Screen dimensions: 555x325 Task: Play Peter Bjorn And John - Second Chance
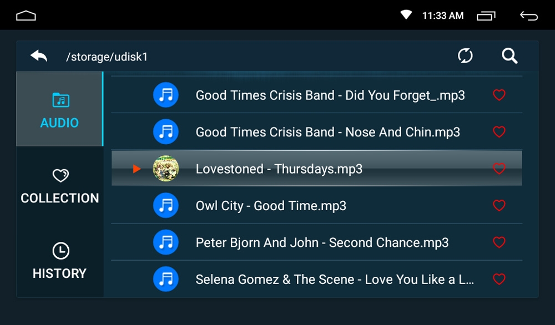point(322,242)
